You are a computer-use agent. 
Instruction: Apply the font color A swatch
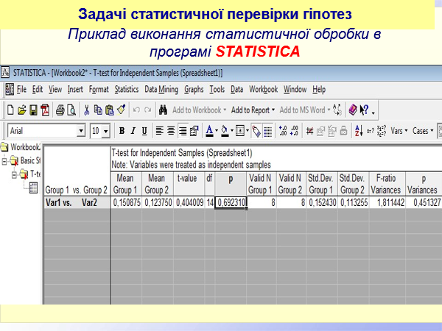(209, 131)
